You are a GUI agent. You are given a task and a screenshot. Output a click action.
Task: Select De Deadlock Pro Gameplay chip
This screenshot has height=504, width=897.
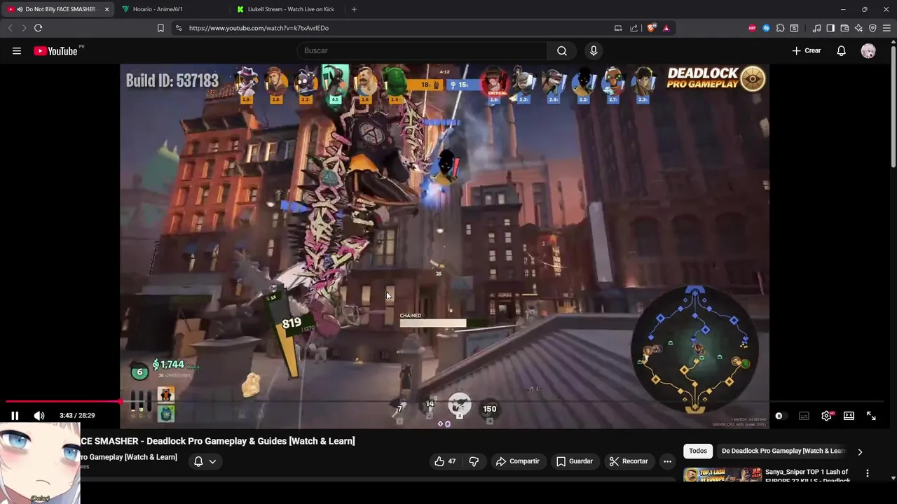[783, 451]
